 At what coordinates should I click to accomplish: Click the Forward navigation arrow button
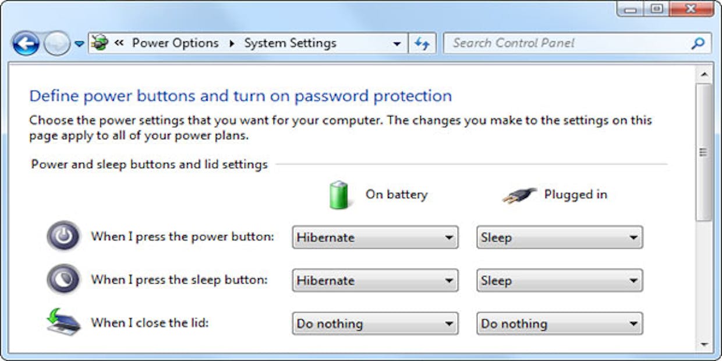coord(56,44)
